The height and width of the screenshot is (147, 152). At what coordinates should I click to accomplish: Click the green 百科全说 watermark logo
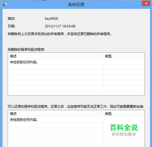tap(124, 128)
